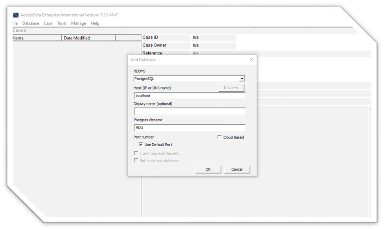This screenshot has height=230, width=384.
Task: Open the Case menu
Action: tap(48, 23)
